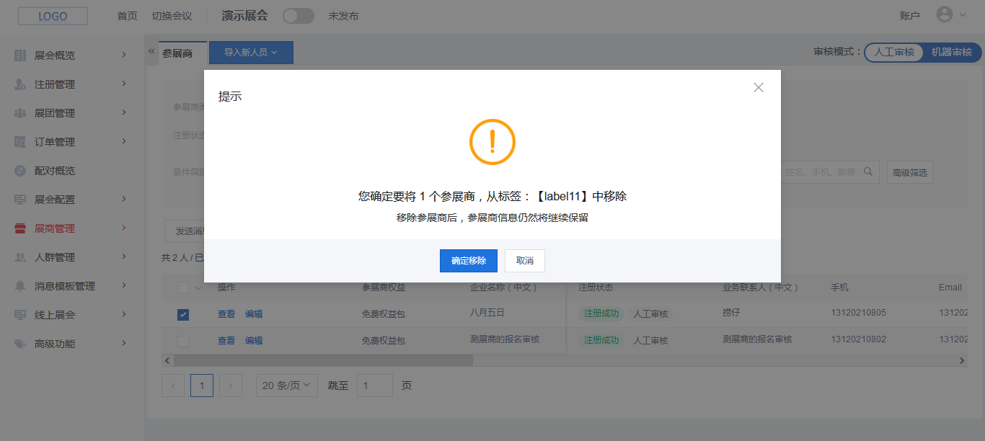
Task: Open 切换会议 in the top navigation
Action: pos(172,16)
